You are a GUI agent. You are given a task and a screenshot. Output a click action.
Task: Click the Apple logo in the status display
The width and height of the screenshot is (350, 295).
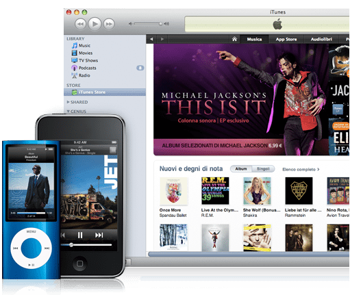[x=277, y=24]
